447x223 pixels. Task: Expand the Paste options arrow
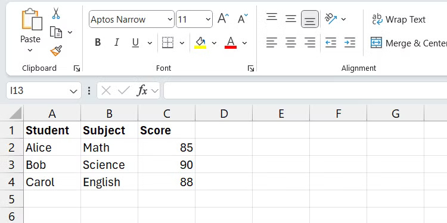30,51
